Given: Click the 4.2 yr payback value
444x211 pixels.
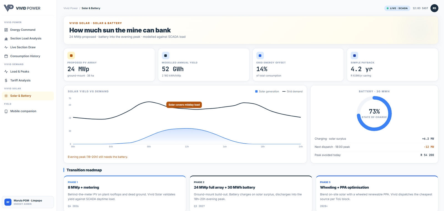Looking at the screenshot, I should 362,69.
